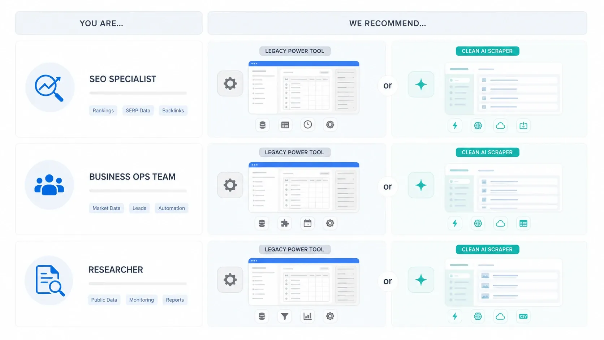The height and width of the screenshot is (340, 604).
Task: Select the Reports tag
Action: [x=175, y=300]
